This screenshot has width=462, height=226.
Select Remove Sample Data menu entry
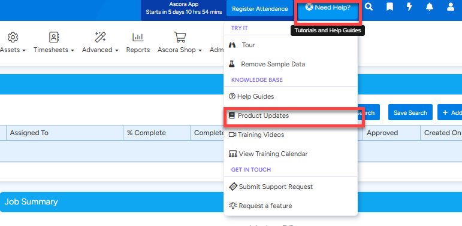[291, 64]
